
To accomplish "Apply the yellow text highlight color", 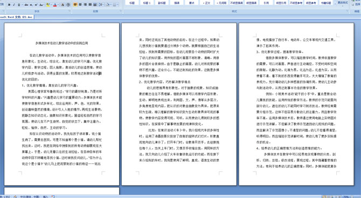I will [48, 5].
